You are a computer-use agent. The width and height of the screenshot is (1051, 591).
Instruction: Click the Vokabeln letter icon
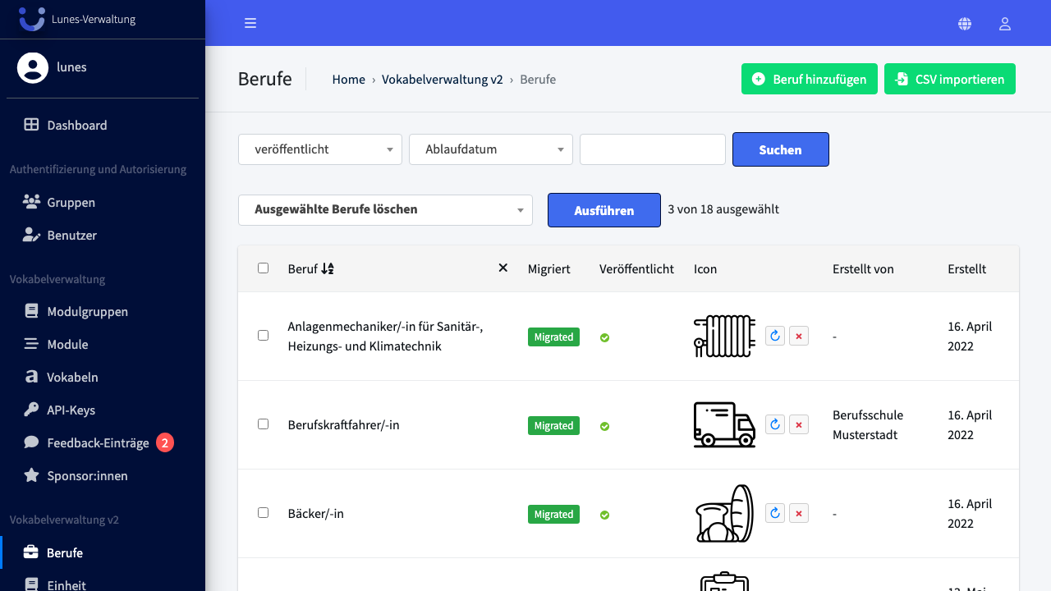pos(31,377)
